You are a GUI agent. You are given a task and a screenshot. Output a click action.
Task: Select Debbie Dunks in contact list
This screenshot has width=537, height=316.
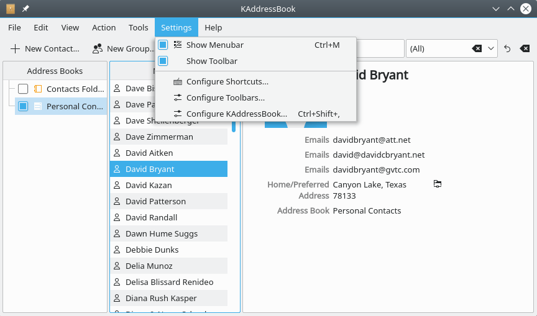click(x=169, y=250)
